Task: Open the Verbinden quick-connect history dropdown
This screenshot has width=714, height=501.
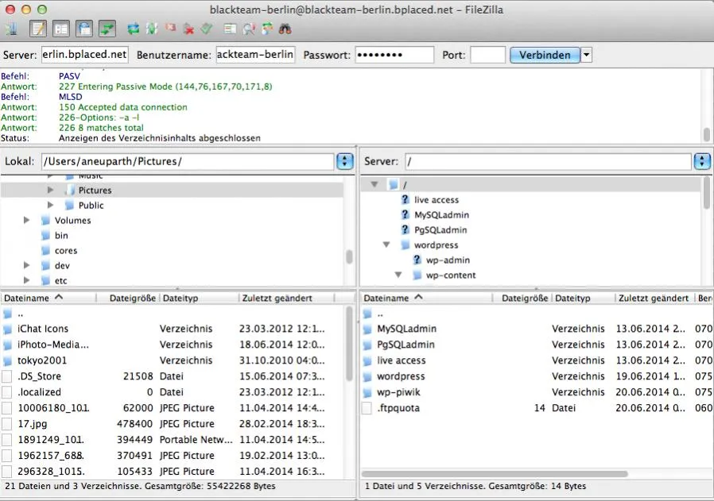Action: pyautogui.click(x=587, y=55)
